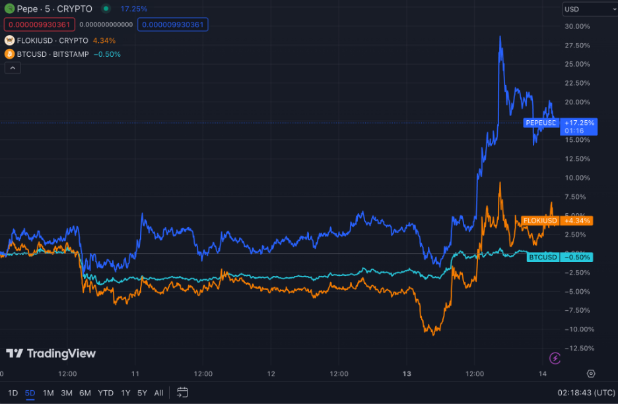618x404 pixels.
Task: Click the BTCUSD · BITSTAMP legend label
Action: [53, 54]
